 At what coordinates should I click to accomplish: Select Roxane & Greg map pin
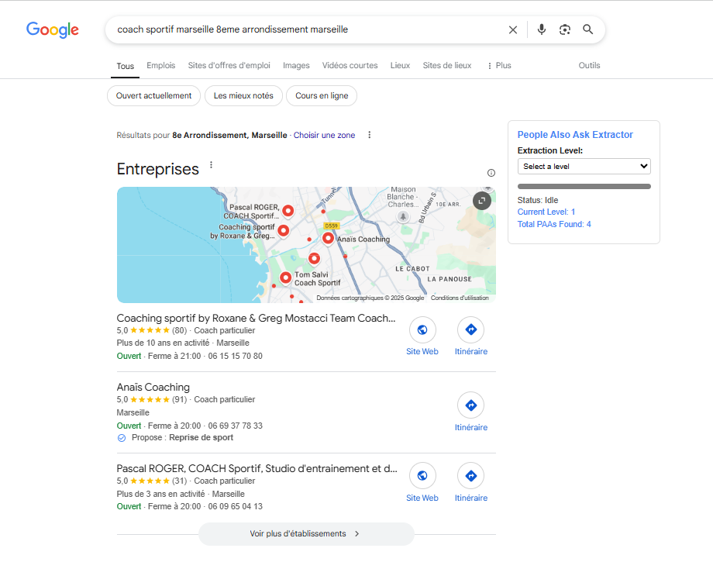pyautogui.click(x=284, y=230)
